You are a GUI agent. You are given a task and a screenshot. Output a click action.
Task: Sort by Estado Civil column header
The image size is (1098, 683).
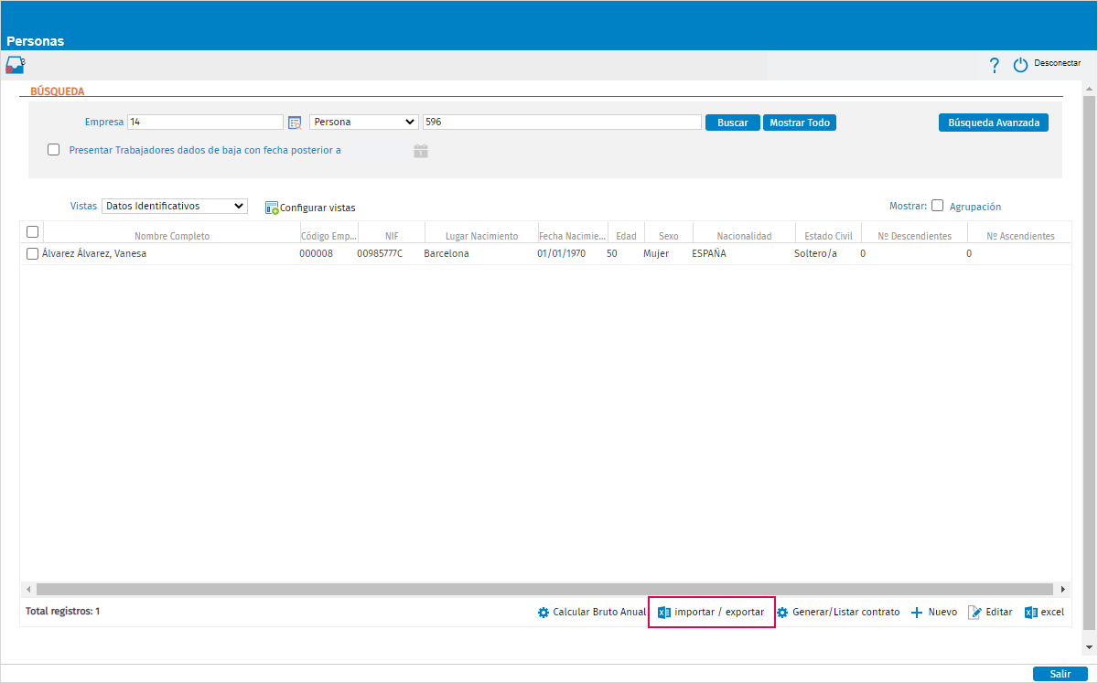pyautogui.click(x=828, y=236)
